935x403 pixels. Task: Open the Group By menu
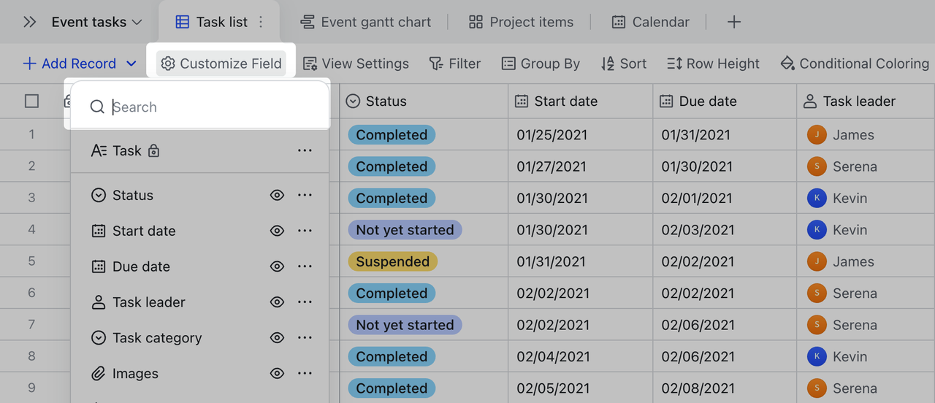pos(541,64)
